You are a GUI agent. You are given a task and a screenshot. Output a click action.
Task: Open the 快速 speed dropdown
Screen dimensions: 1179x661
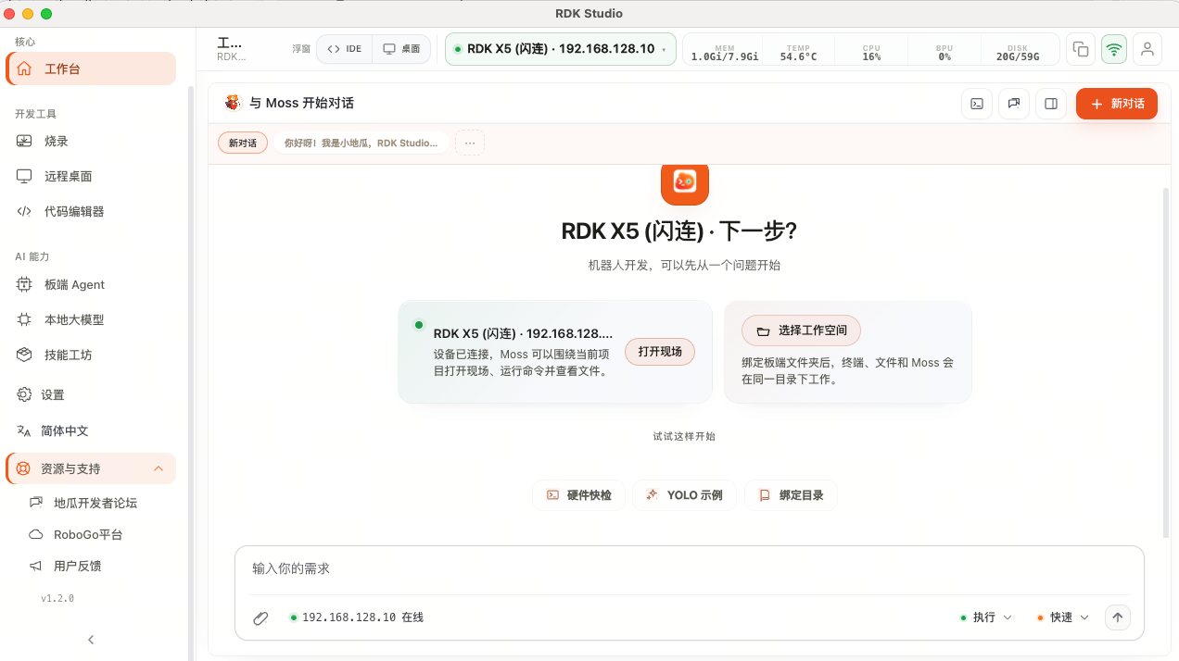[x=1063, y=617]
